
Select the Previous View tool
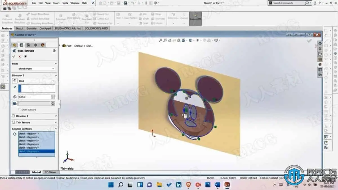170,41
